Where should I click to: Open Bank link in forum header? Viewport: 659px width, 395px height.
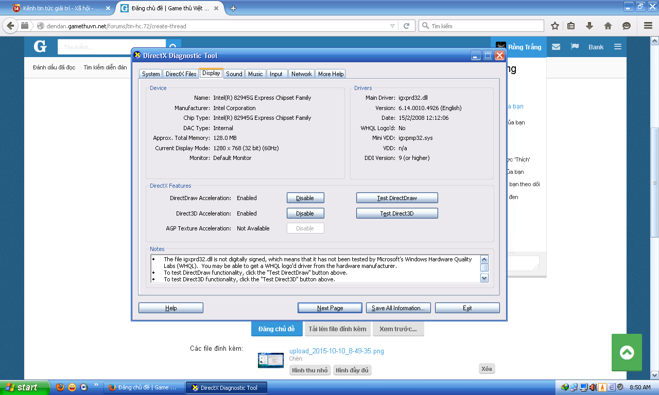pyautogui.click(x=596, y=47)
